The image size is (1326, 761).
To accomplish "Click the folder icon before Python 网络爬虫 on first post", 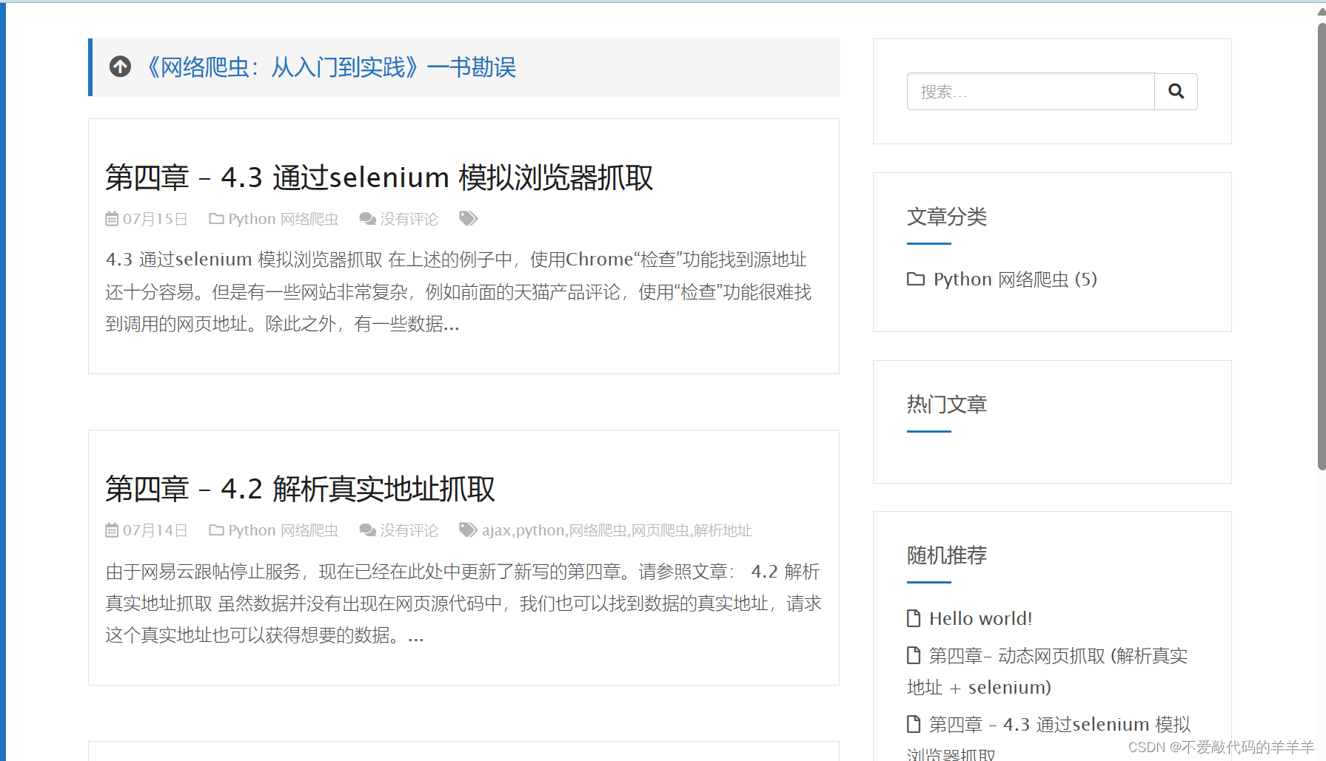I will (216, 218).
